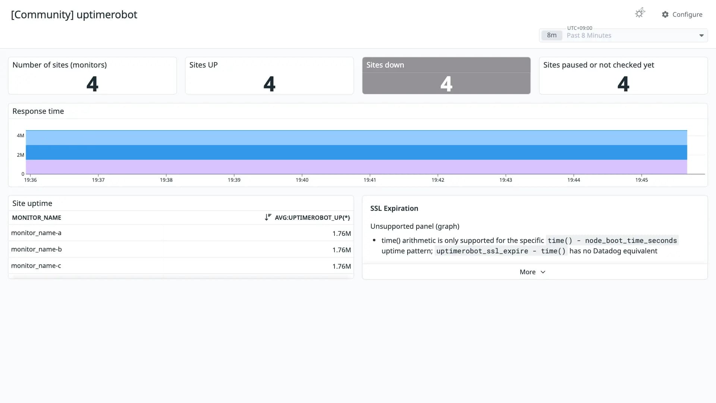Screen dimensions: 716x403
Task: Click the 8m time range badge
Action: click(552, 35)
